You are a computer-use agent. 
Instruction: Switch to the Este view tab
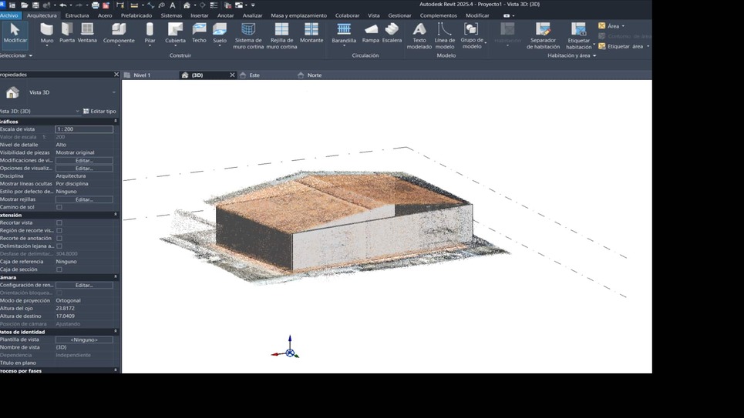(254, 75)
